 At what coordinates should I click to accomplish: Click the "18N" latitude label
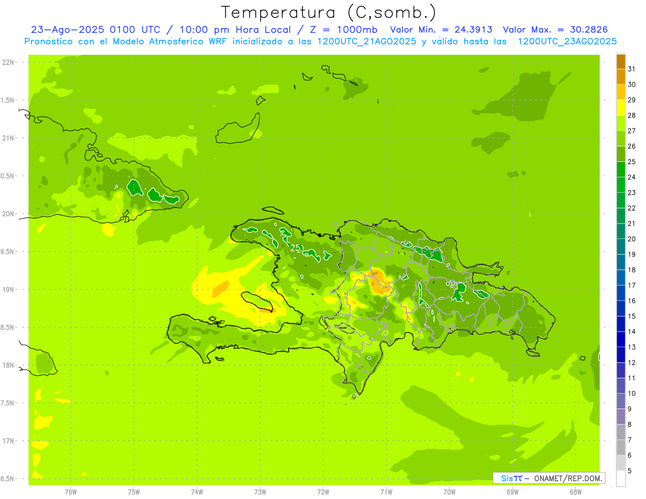pos(9,366)
